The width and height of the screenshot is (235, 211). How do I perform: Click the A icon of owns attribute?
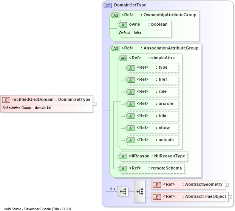pyautogui.click(x=123, y=25)
